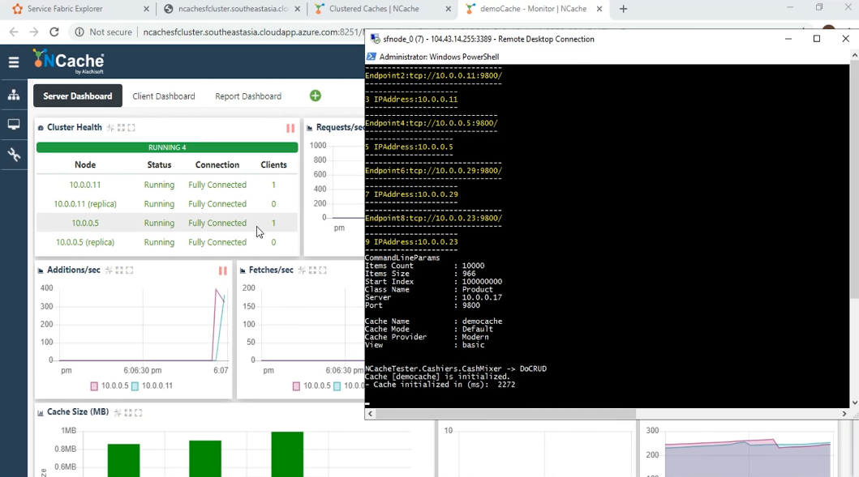The width and height of the screenshot is (859, 477).
Task: Click the Remote Desktop Connection title icon
Action: tap(376, 39)
